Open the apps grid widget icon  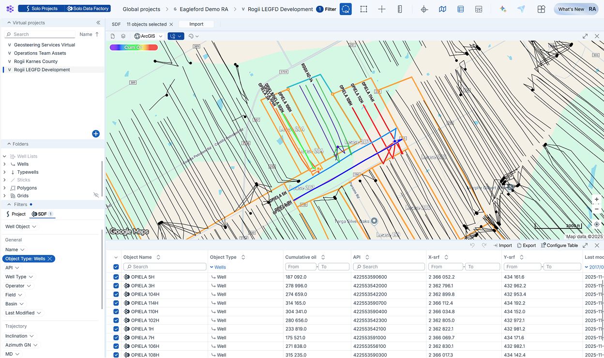[x=541, y=9]
